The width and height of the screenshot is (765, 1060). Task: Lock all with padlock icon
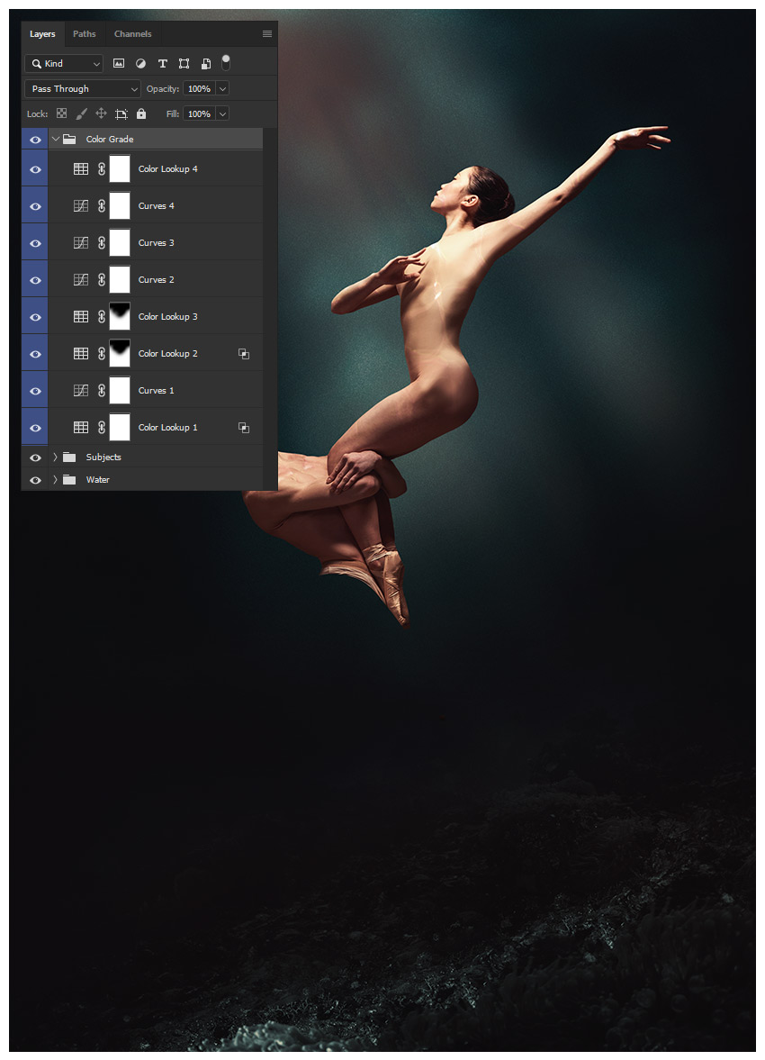click(141, 113)
